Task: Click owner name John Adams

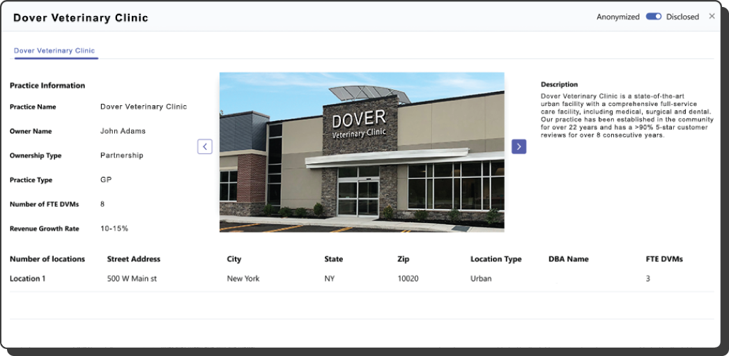Action: [123, 131]
